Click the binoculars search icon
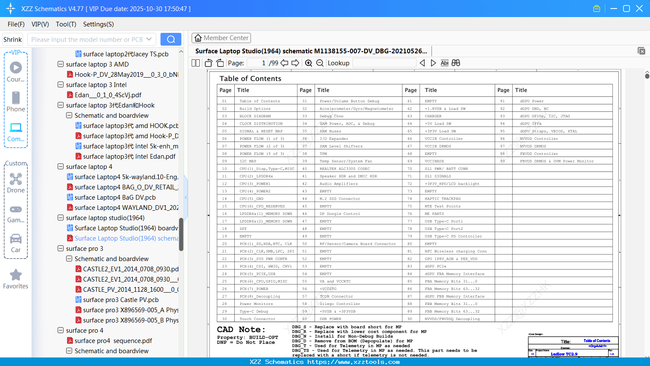 (456, 63)
